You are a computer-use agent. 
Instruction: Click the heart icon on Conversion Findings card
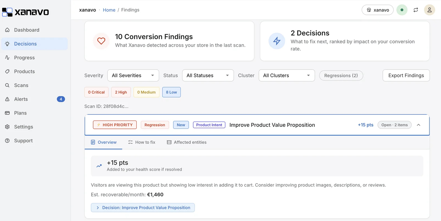point(101,41)
